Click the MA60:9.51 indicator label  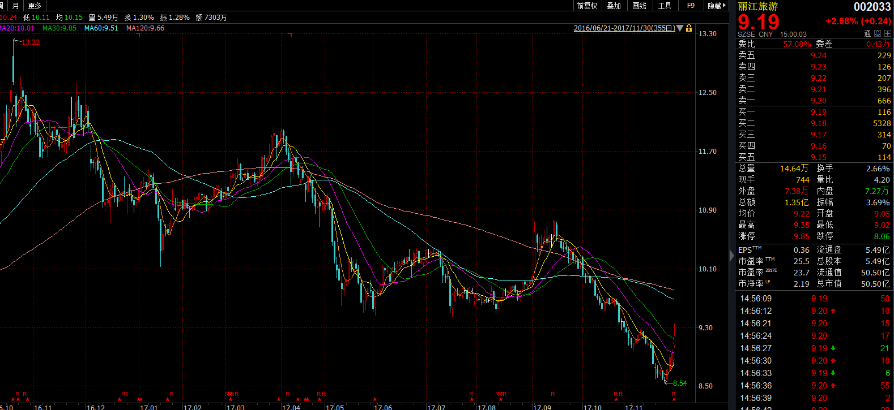(101, 28)
